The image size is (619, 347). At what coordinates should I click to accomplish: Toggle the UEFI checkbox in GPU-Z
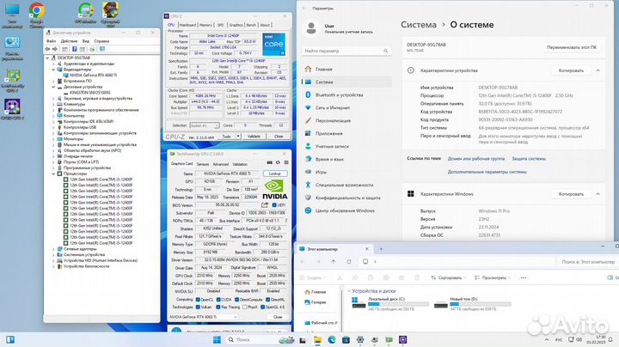[274, 205]
